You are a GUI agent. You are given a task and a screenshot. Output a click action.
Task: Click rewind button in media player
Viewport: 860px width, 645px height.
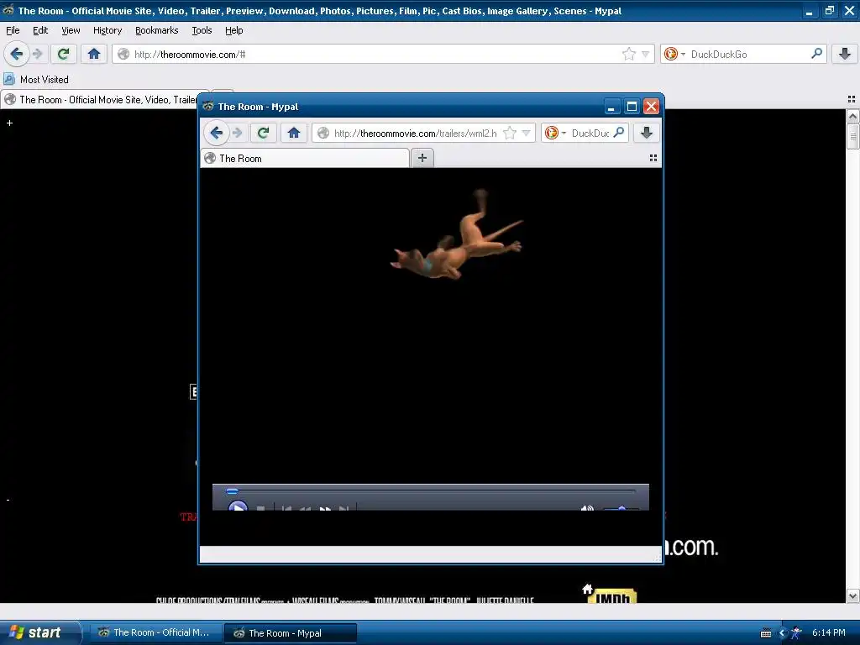click(305, 509)
